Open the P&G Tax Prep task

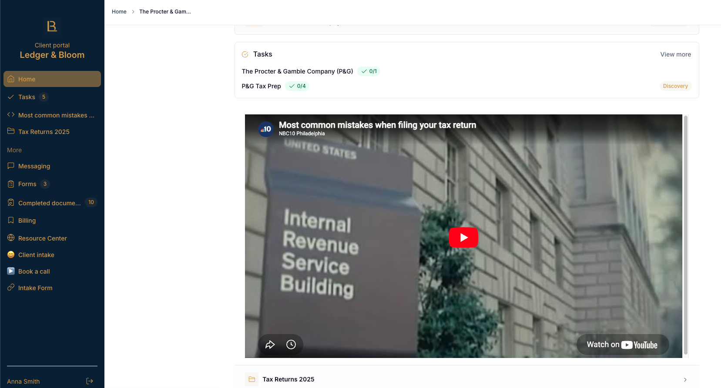(261, 86)
